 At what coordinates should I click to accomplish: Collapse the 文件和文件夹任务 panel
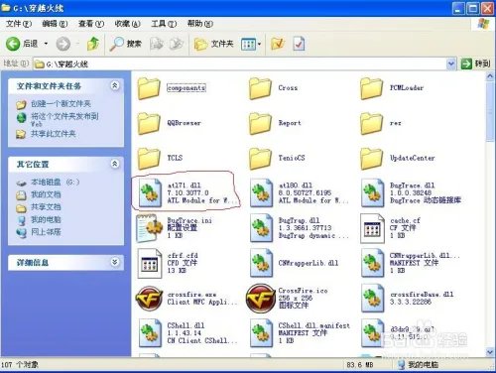114,85
